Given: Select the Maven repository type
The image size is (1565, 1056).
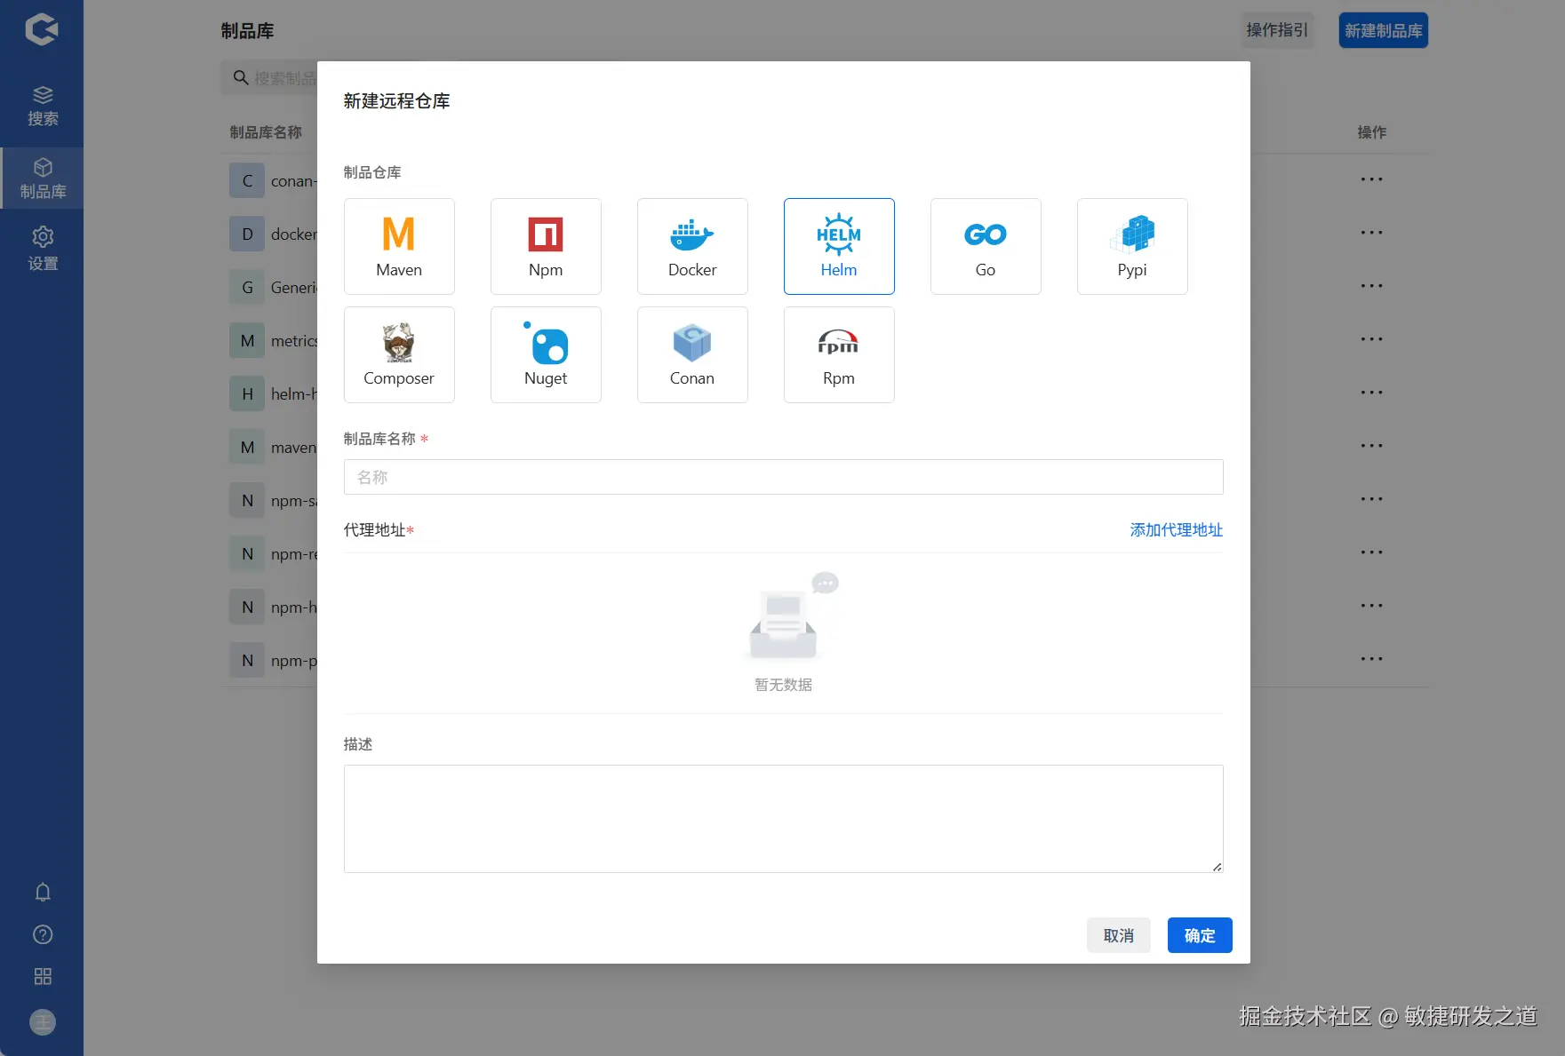Looking at the screenshot, I should 399,246.
